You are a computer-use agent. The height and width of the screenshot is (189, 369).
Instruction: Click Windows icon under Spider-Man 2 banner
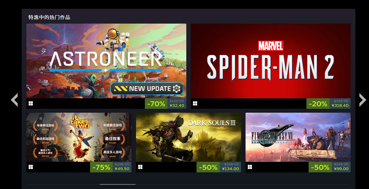pos(195,104)
